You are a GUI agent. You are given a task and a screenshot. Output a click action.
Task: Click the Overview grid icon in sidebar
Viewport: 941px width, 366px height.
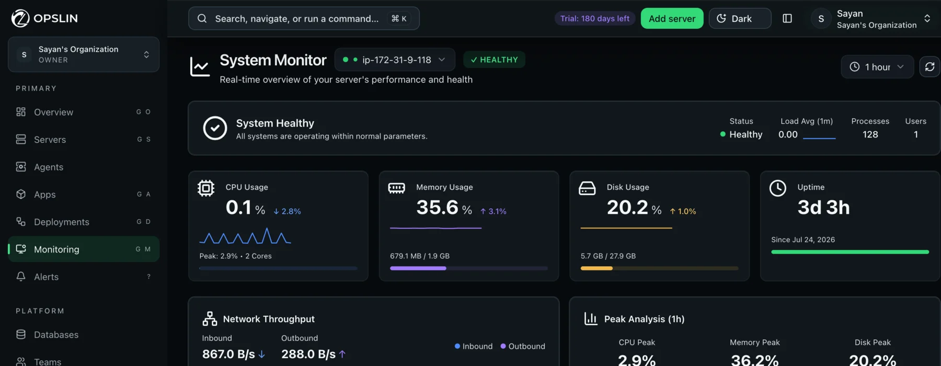[x=21, y=112]
